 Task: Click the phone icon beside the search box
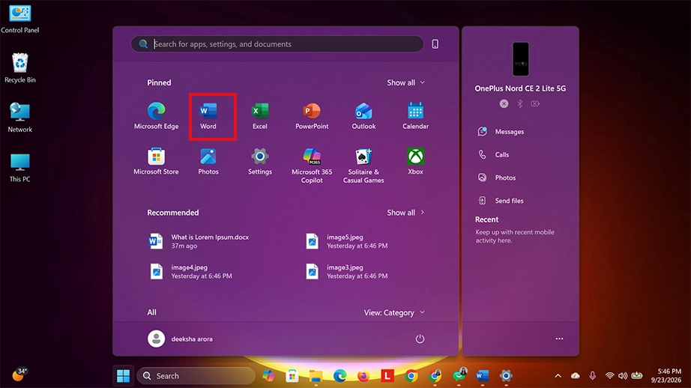pos(435,44)
